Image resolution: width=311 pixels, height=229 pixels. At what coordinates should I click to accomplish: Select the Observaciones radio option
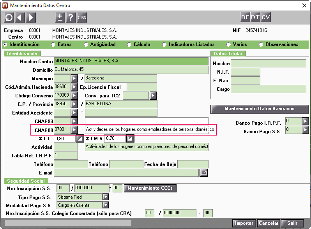click(261, 45)
